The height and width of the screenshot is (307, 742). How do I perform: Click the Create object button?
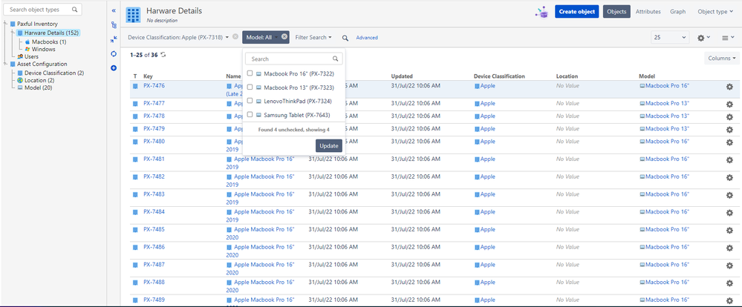(577, 12)
